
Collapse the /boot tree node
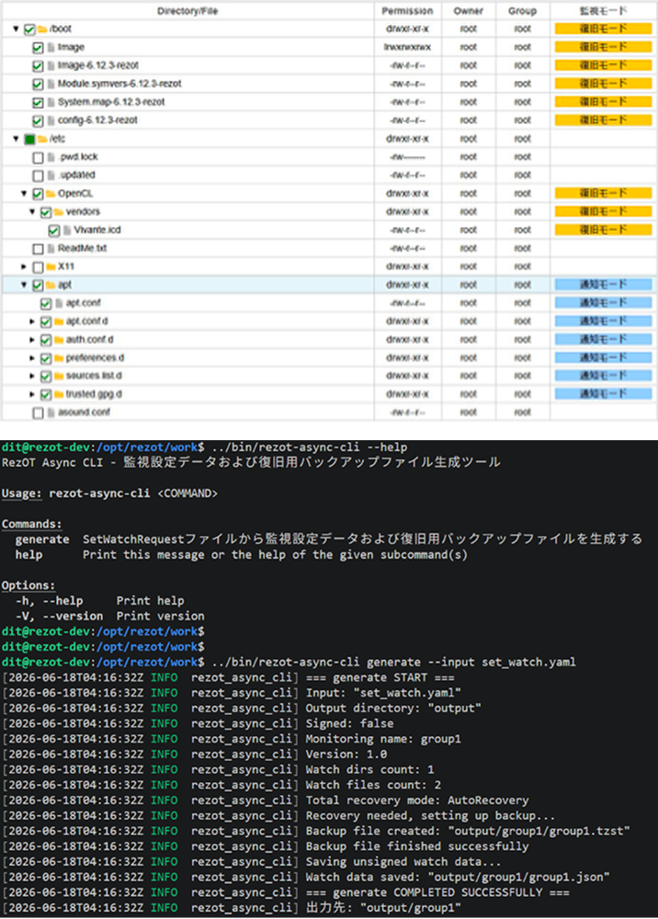pyautogui.click(x=16, y=28)
